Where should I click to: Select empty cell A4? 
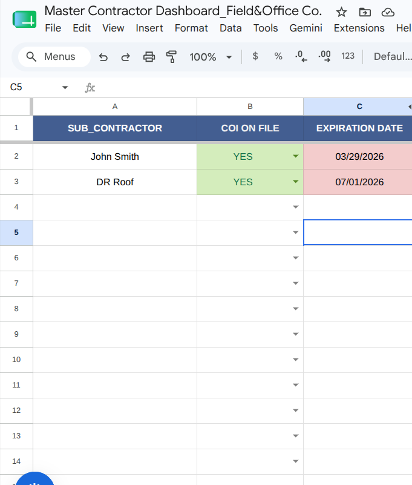click(115, 207)
